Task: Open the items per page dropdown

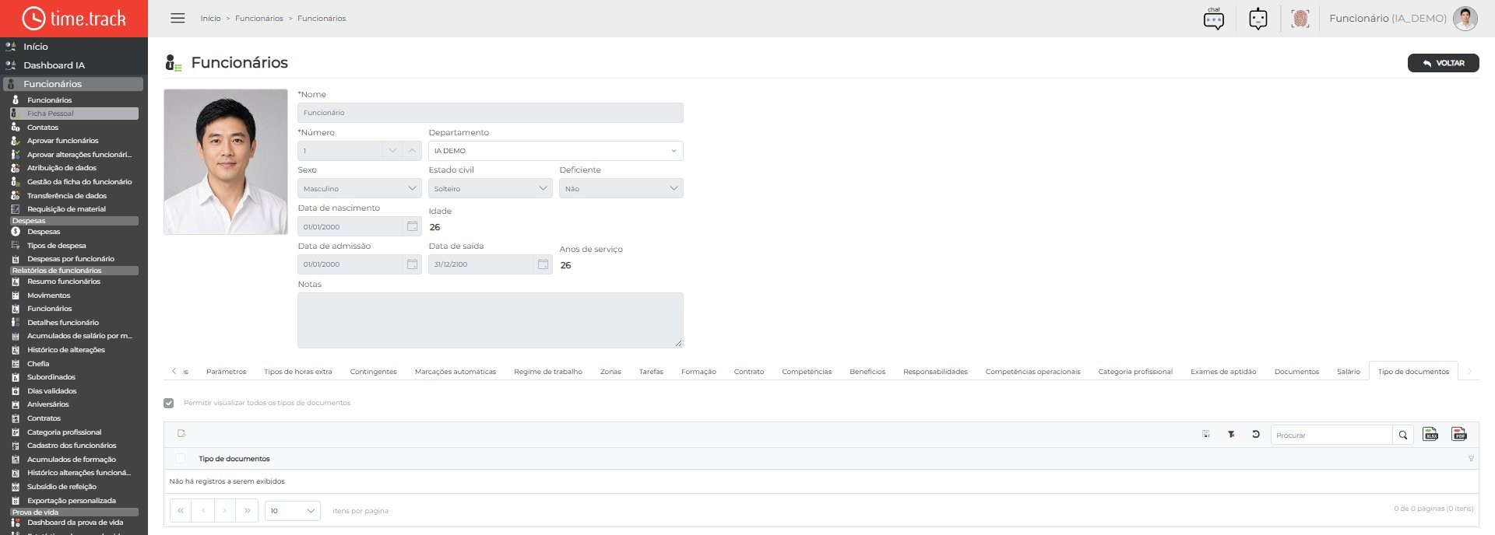Action: [293, 510]
